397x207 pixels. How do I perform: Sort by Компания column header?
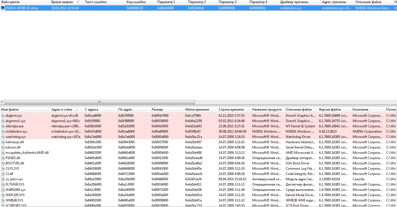click(368, 109)
